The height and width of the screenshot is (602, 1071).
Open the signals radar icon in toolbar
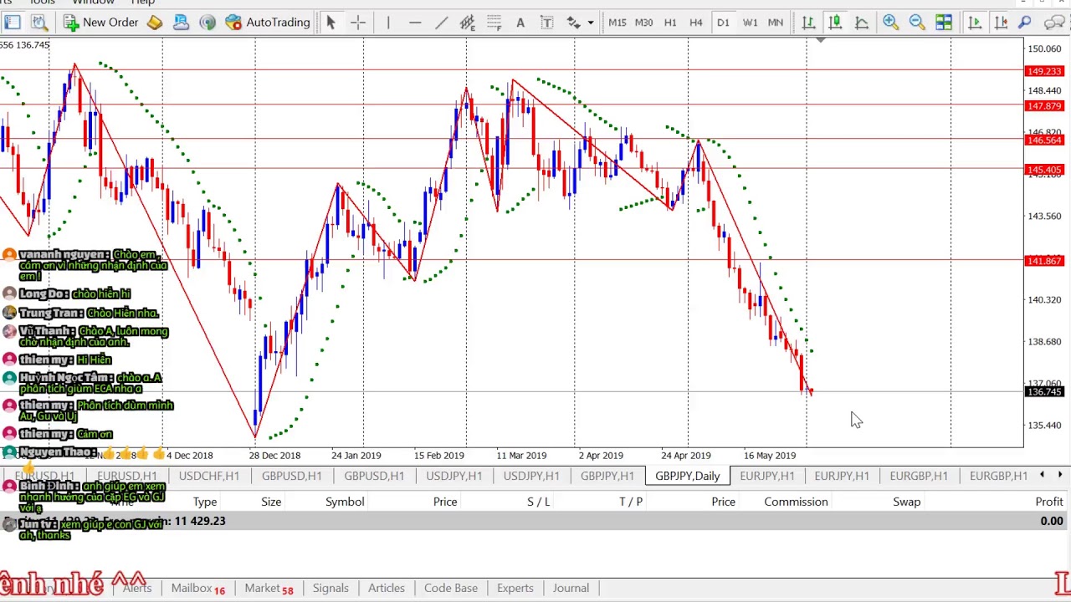click(x=208, y=23)
